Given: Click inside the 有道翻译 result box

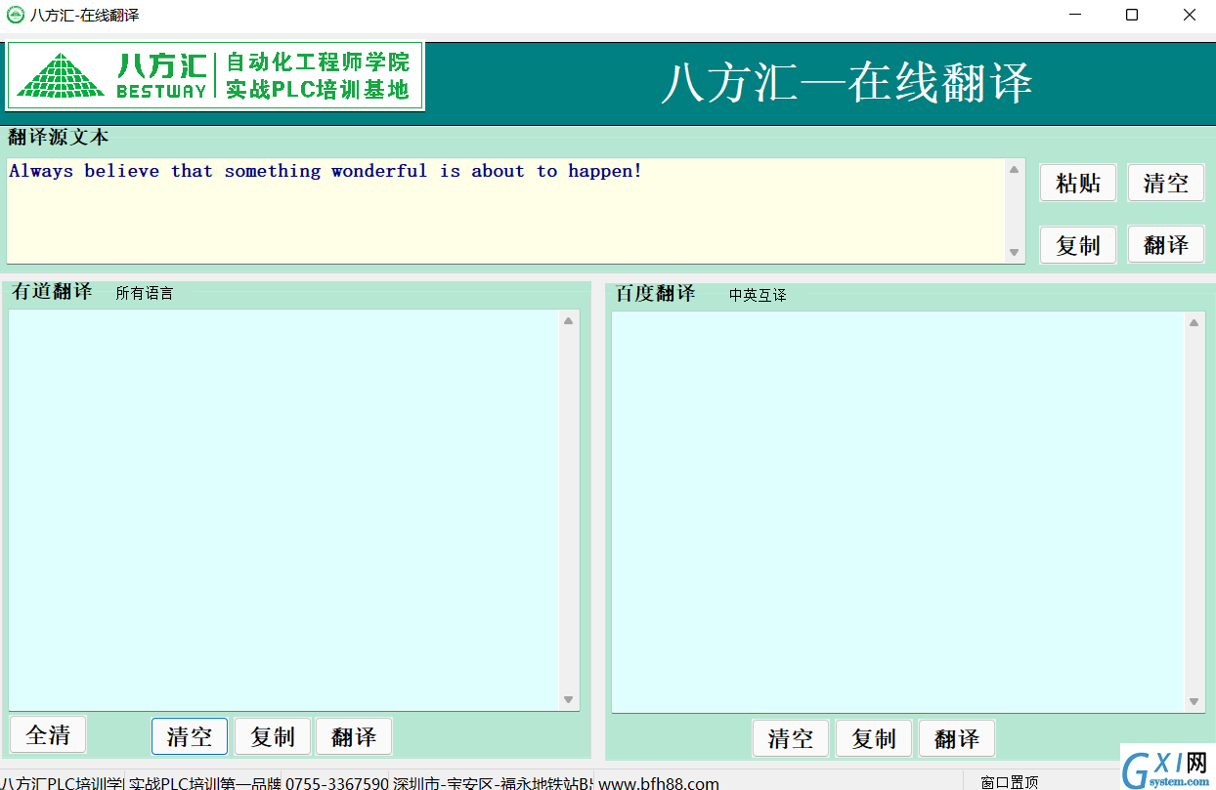Looking at the screenshot, I should click(283, 510).
